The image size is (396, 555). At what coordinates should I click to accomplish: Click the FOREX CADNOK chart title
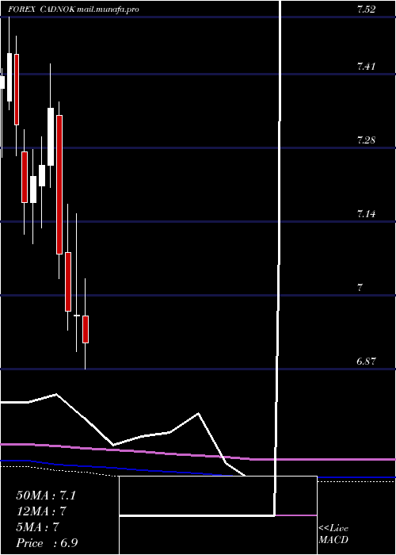pos(41,10)
